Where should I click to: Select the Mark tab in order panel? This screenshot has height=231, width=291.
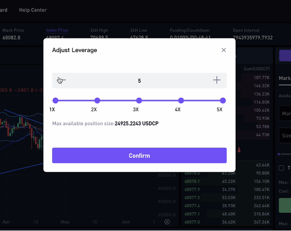click(284, 78)
